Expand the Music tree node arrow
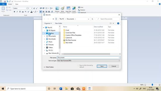This screenshot has width=161, height=91. tap(45, 42)
